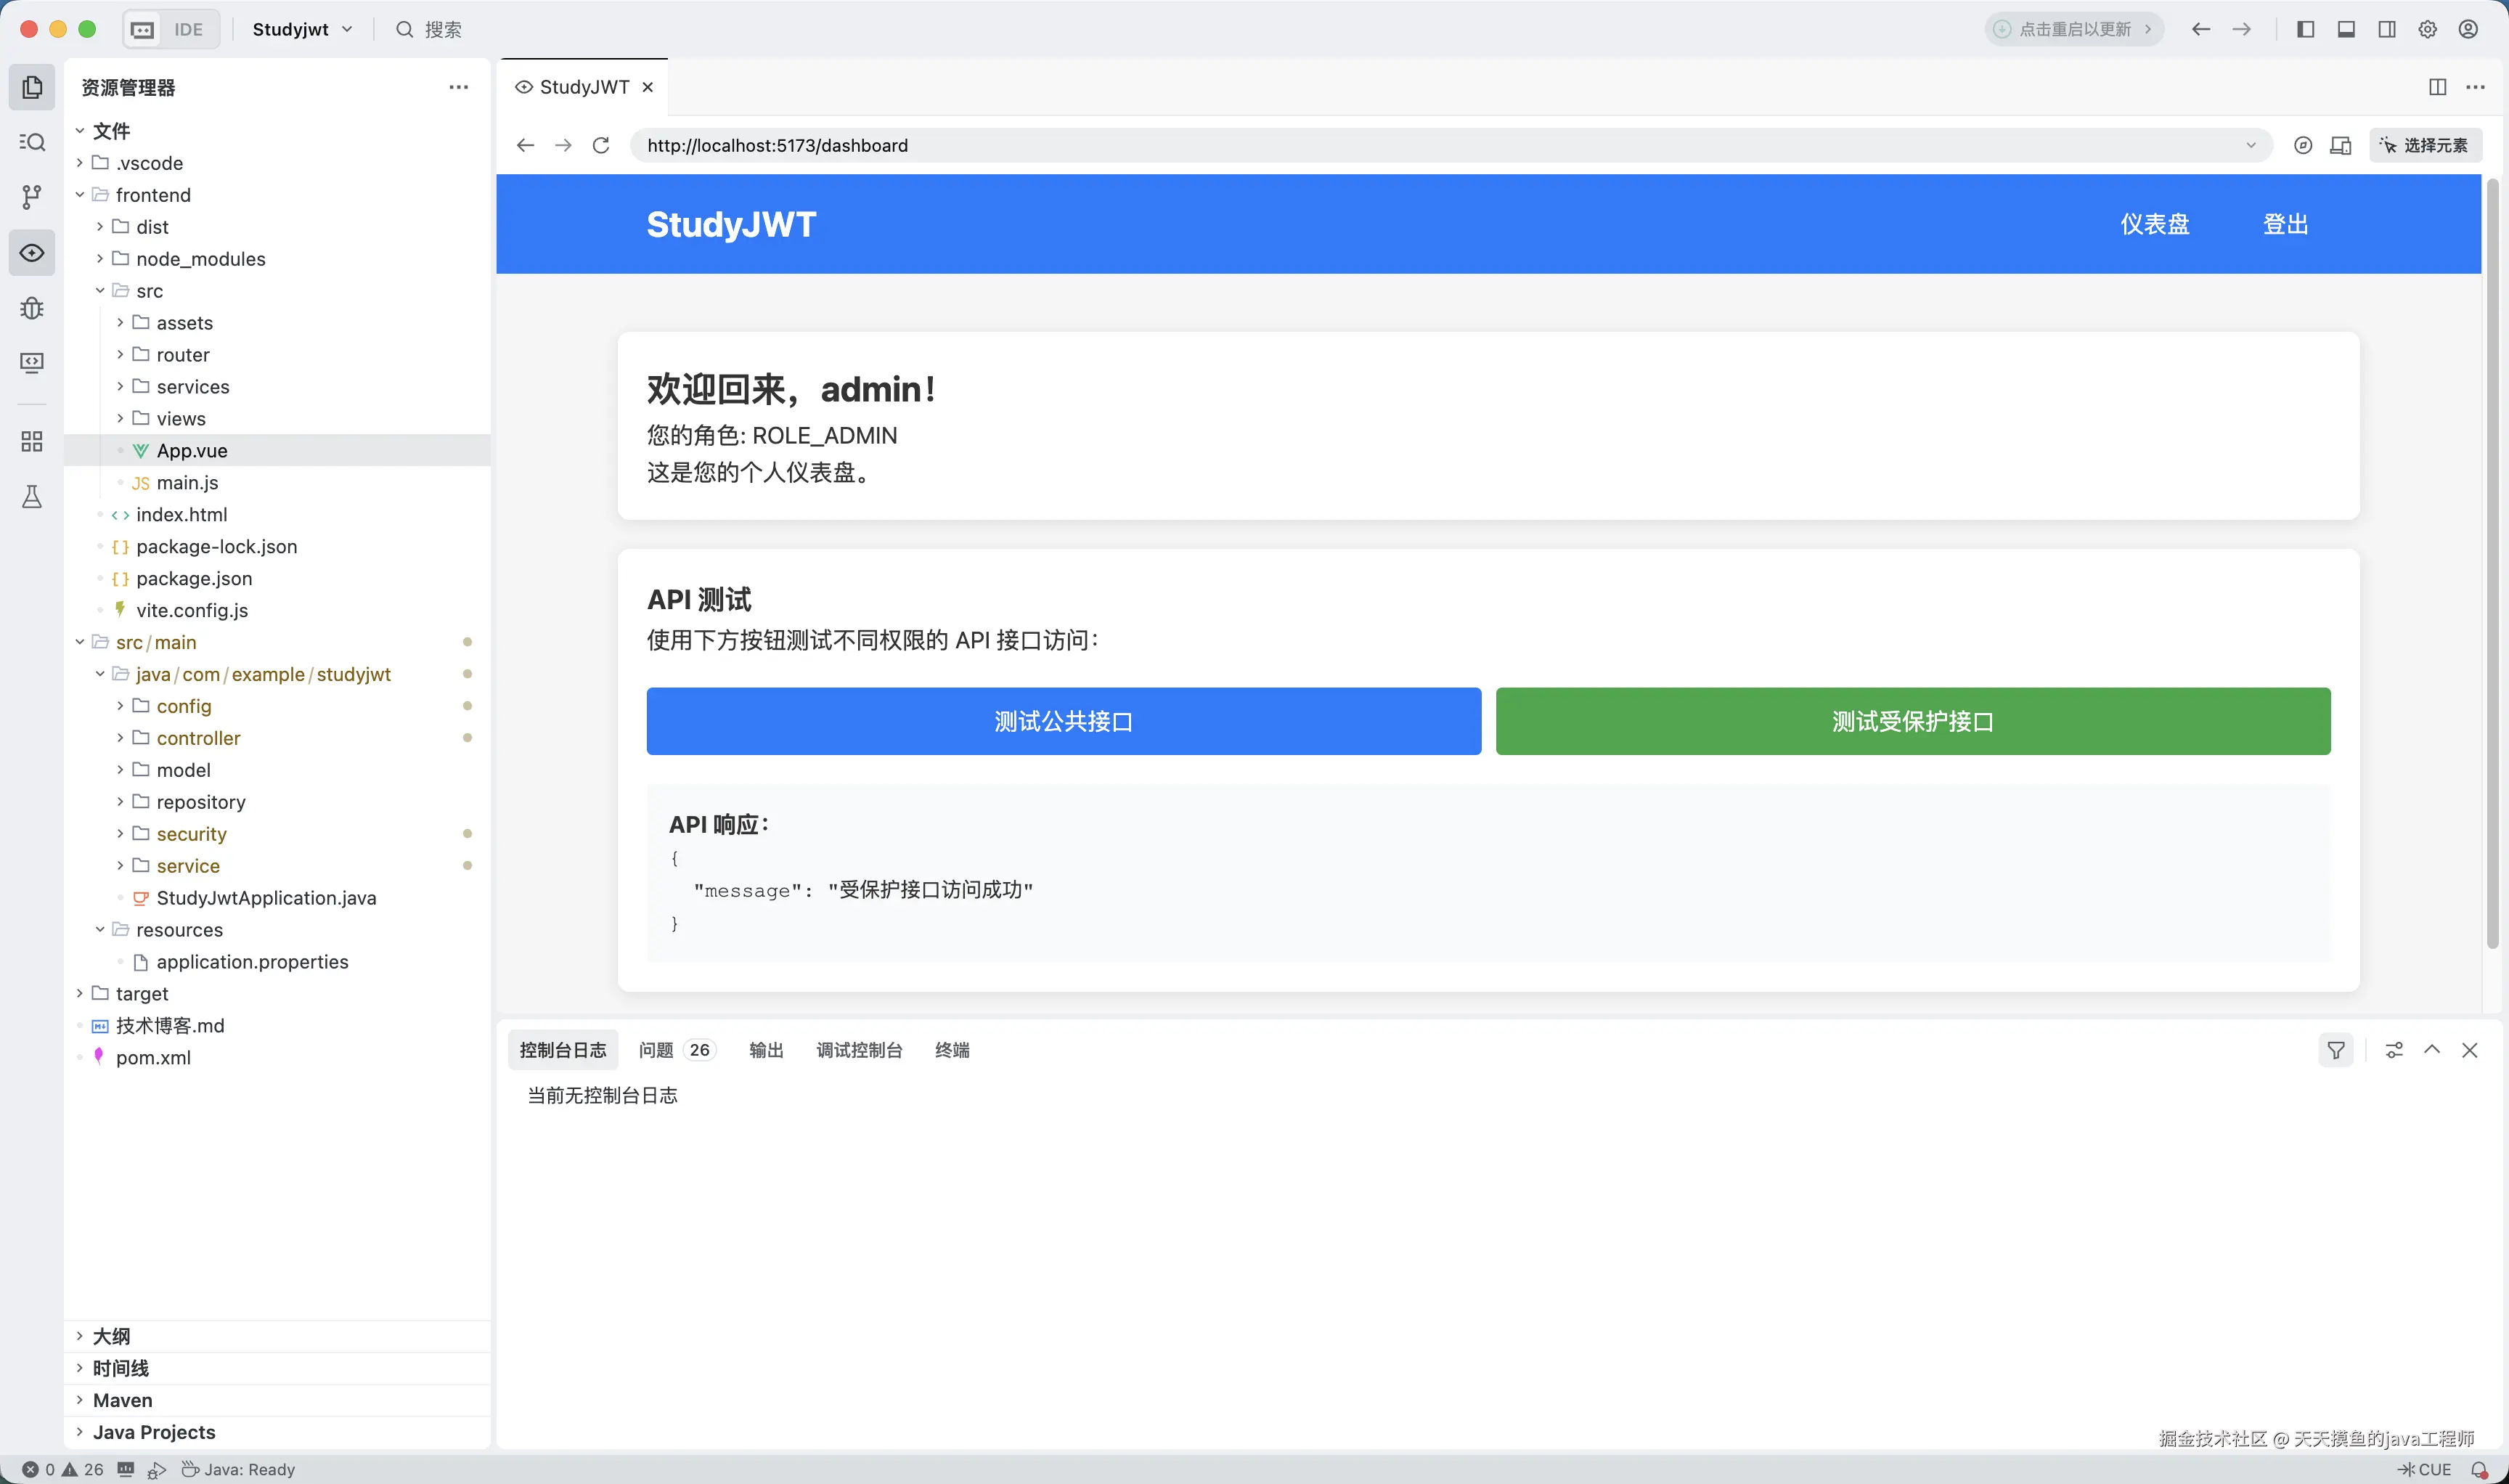Open the extensions grid icon
This screenshot has height=1484, width=2509.
point(32,442)
